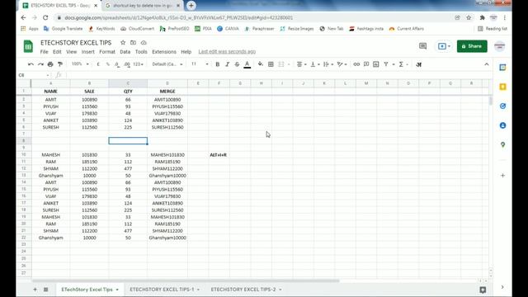The height and width of the screenshot is (297, 528).
Task: Check cloud save status icon
Action: pos(144,42)
